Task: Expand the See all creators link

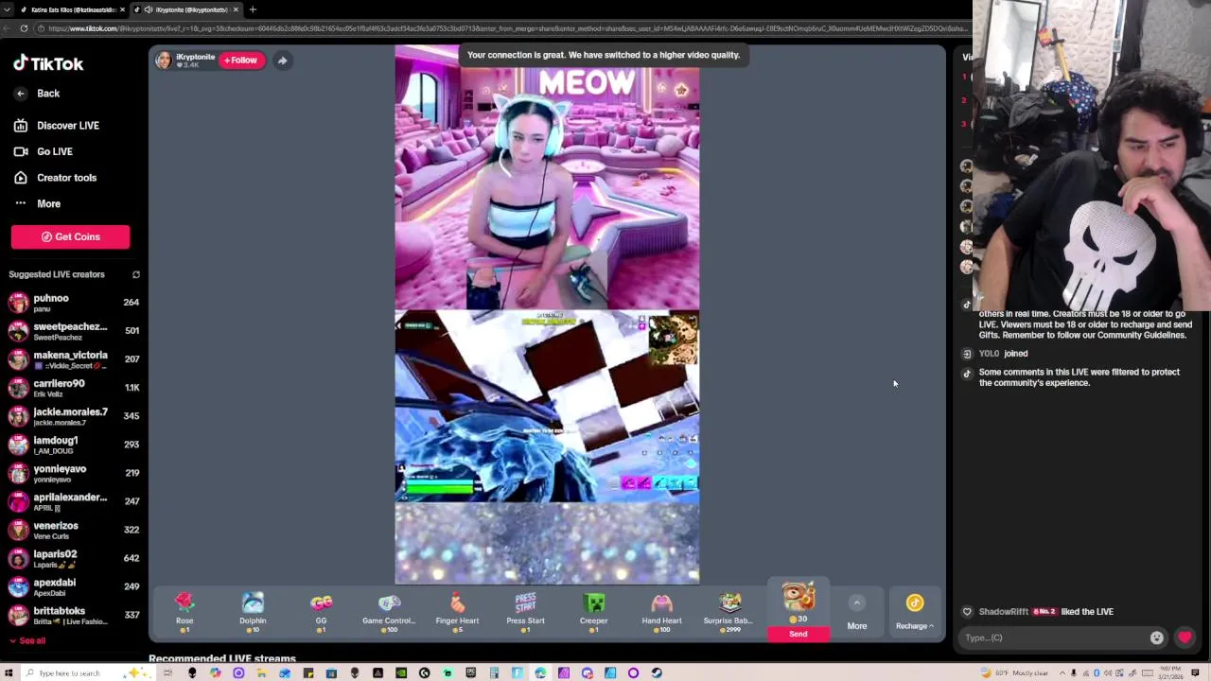Action: coord(26,641)
